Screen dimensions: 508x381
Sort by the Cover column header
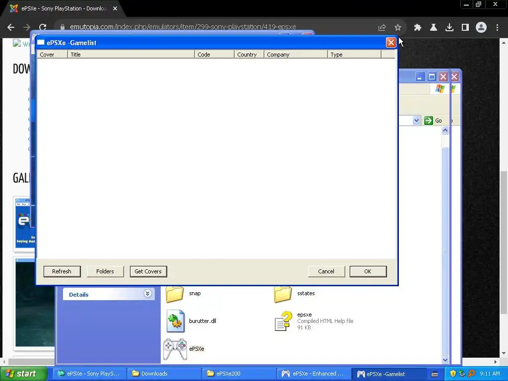[x=52, y=55]
